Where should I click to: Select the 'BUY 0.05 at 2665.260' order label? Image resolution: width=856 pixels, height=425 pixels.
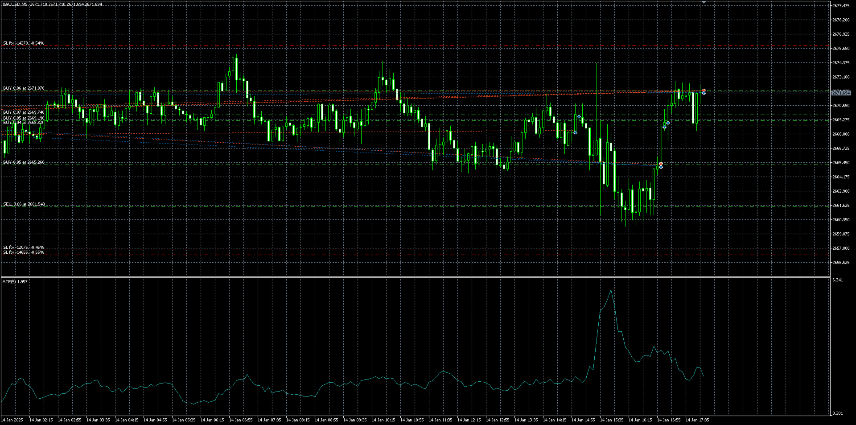pos(24,162)
